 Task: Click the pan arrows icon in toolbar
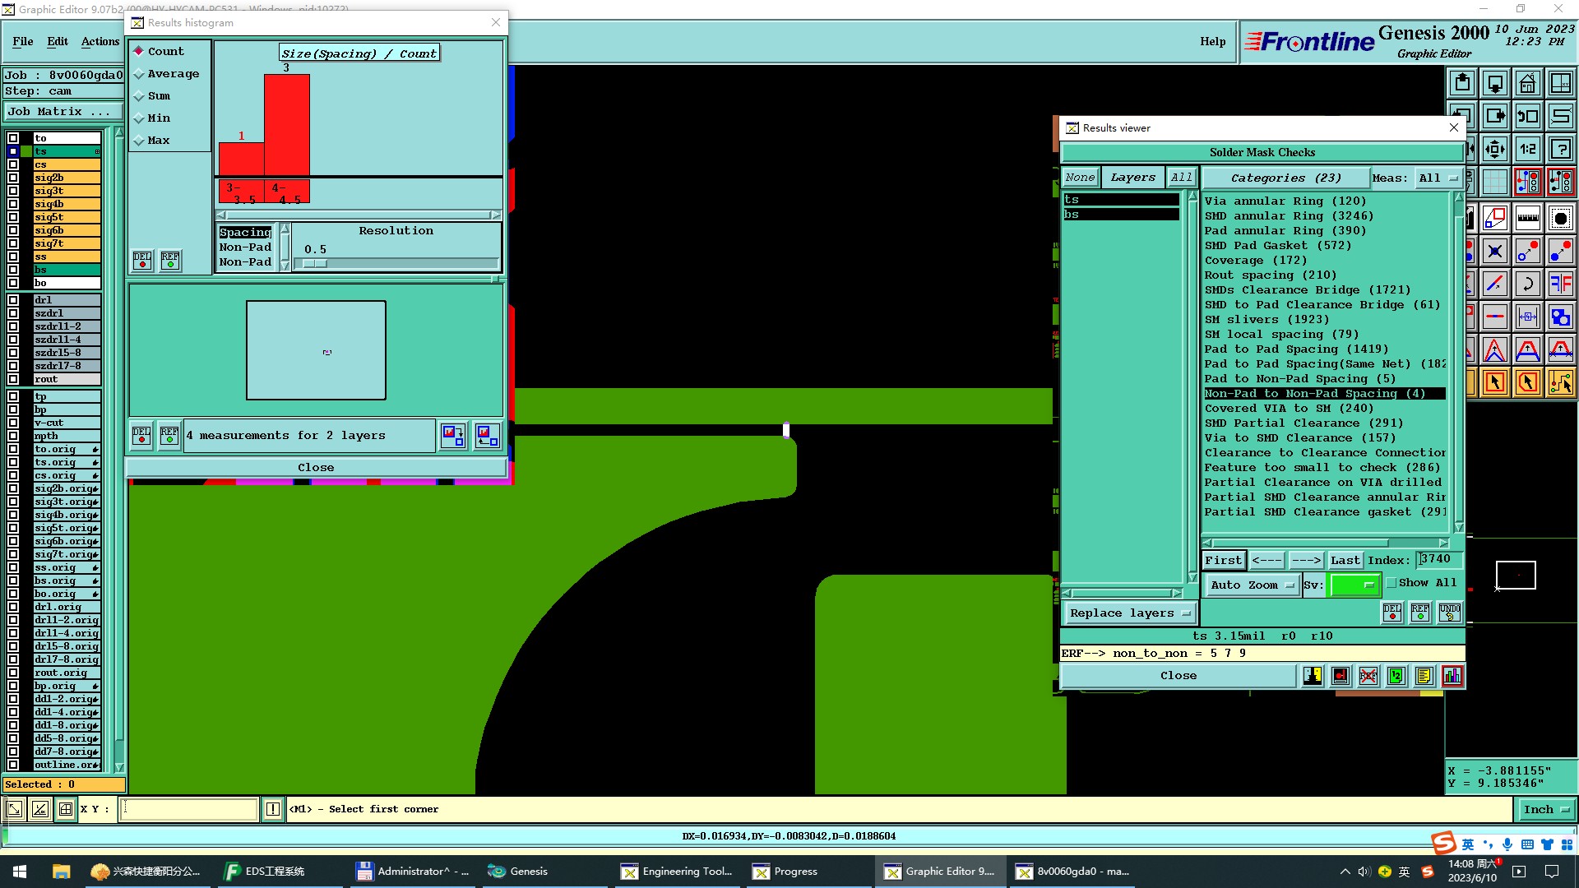click(x=1494, y=149)
